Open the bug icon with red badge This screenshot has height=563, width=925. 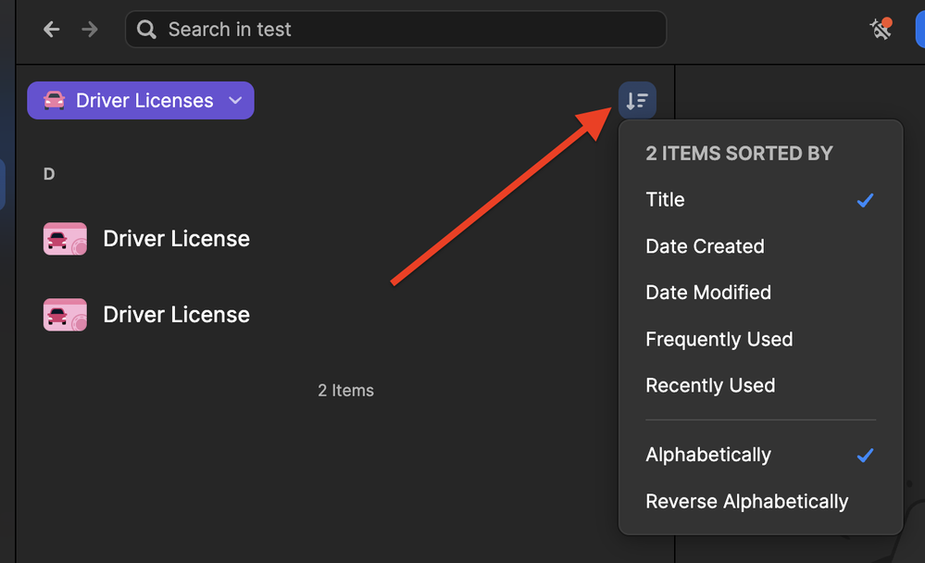click(x=881, y=29)
